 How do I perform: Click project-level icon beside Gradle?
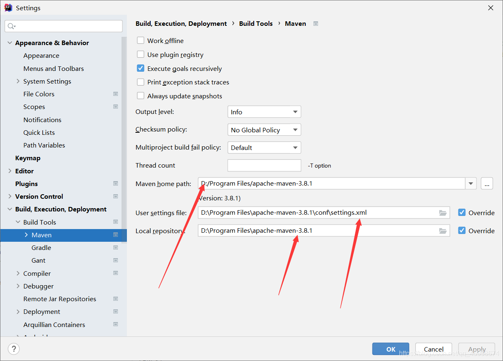pos(115,247)
